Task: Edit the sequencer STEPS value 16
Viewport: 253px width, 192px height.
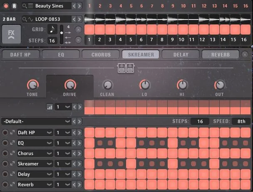Action: [x=200, y=121]
